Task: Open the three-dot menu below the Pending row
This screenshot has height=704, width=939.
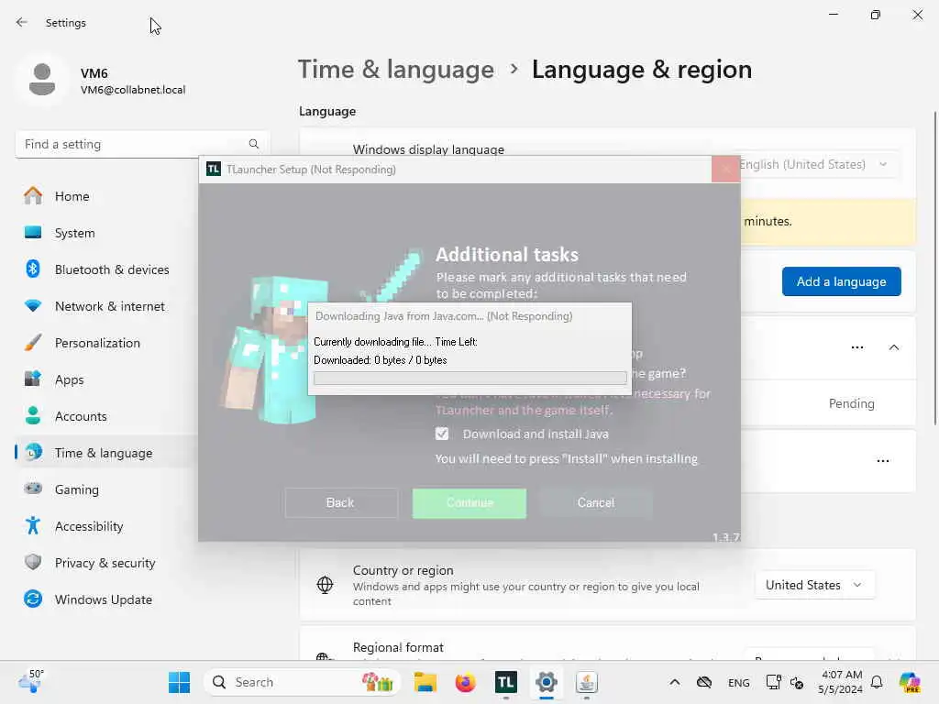Action: pos(883,461)
